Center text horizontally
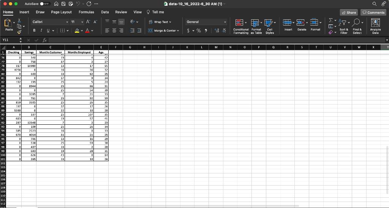This screenshot has height=208, width=389. 114,30
